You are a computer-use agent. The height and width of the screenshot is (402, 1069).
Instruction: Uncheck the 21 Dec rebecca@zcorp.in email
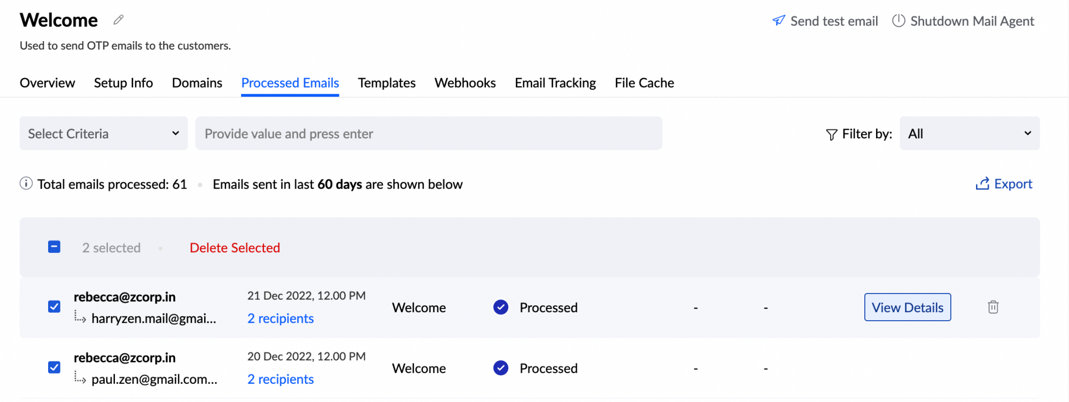pyautogui.click(x=54, y=307)
